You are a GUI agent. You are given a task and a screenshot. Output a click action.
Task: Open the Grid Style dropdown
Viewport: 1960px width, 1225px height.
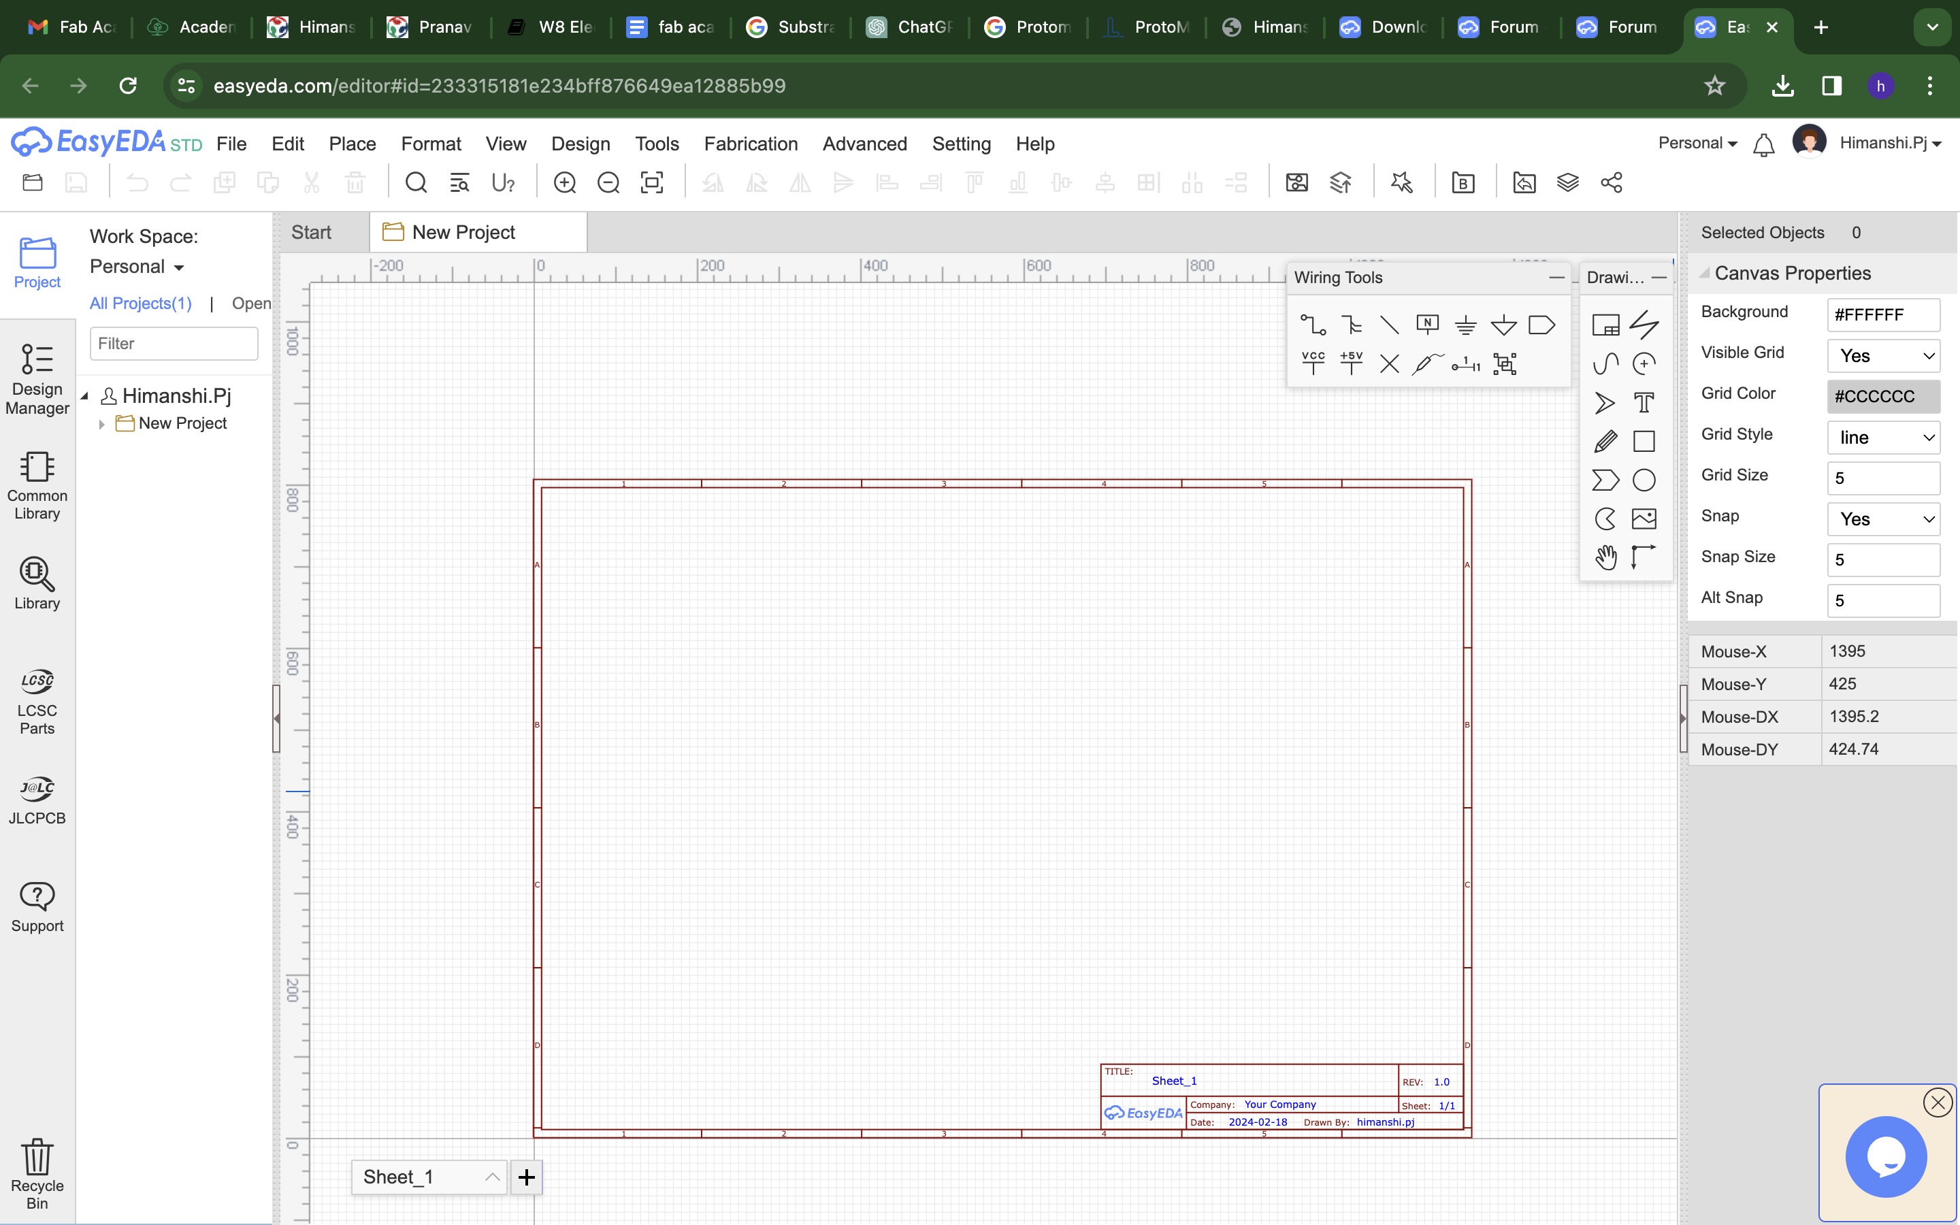1883,438
